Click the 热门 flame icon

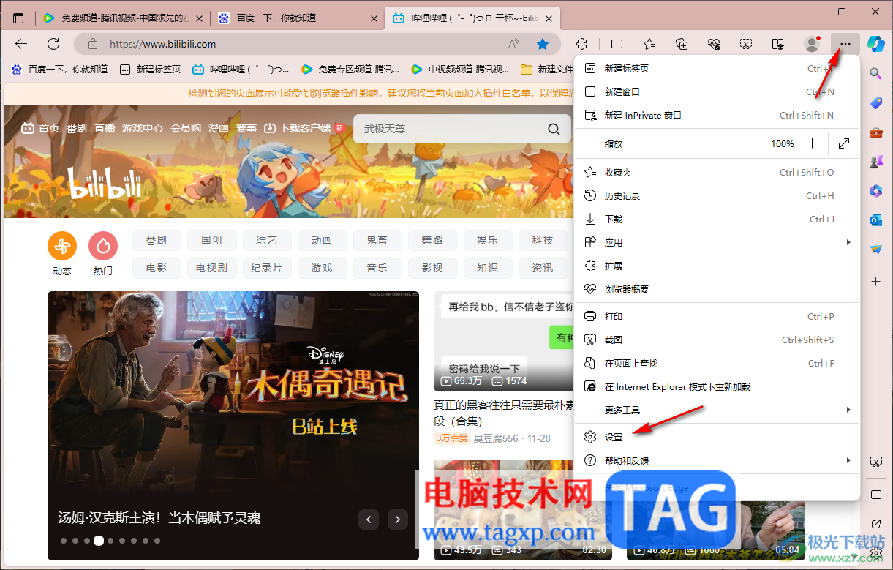pyautogui.click(x=103, y=247)
